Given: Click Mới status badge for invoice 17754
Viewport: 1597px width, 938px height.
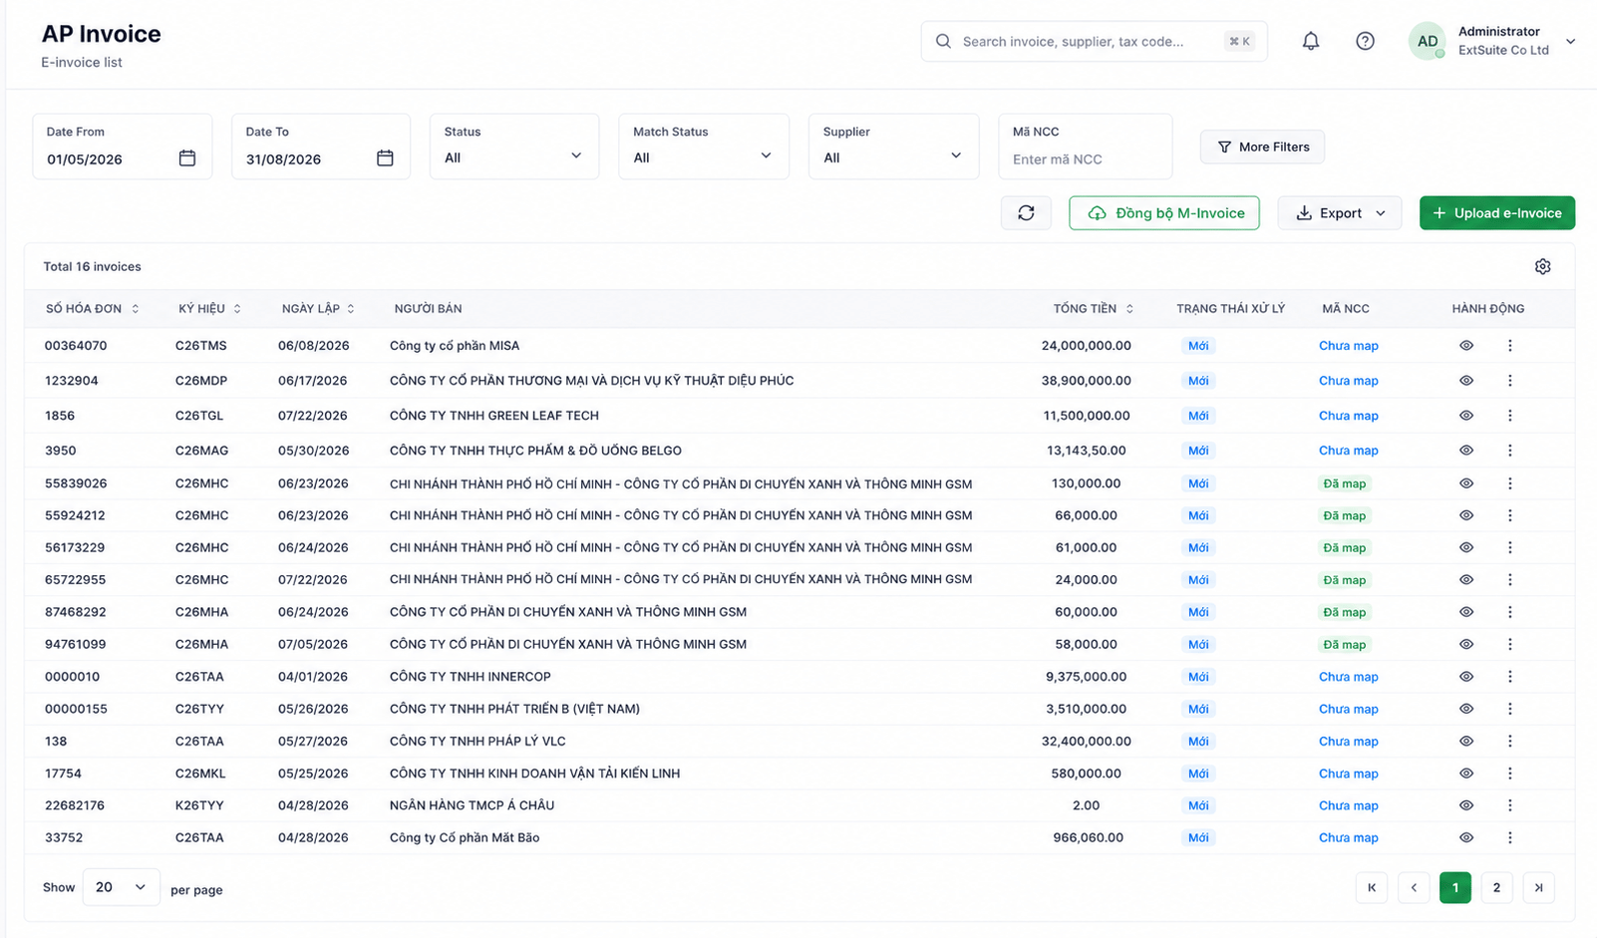Looking at the screenshot, I should coord(1198,774).
